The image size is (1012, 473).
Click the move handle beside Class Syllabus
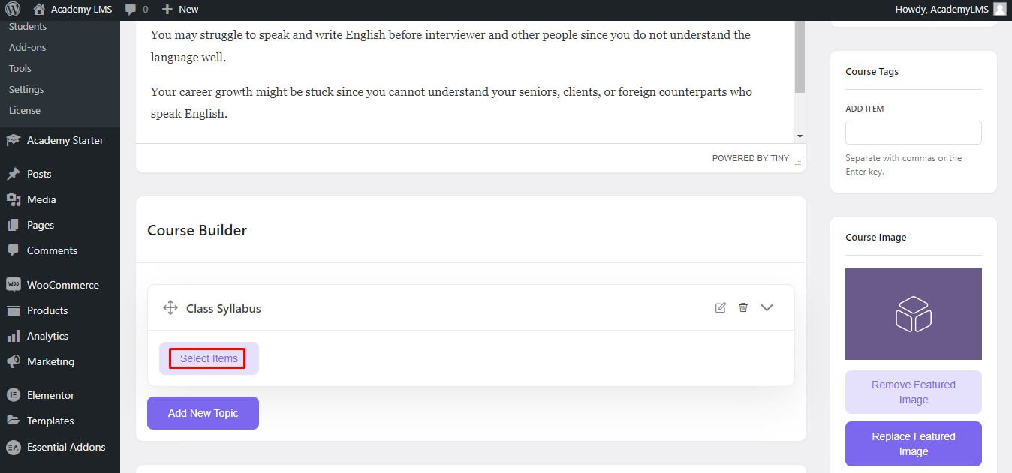pos(170,307)
